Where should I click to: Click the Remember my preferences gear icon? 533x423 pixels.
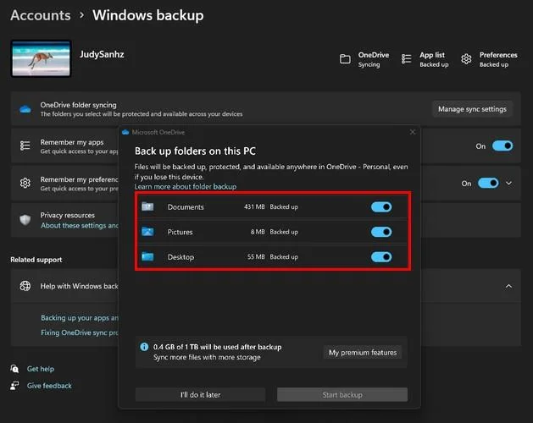click(x=25, y=183)
